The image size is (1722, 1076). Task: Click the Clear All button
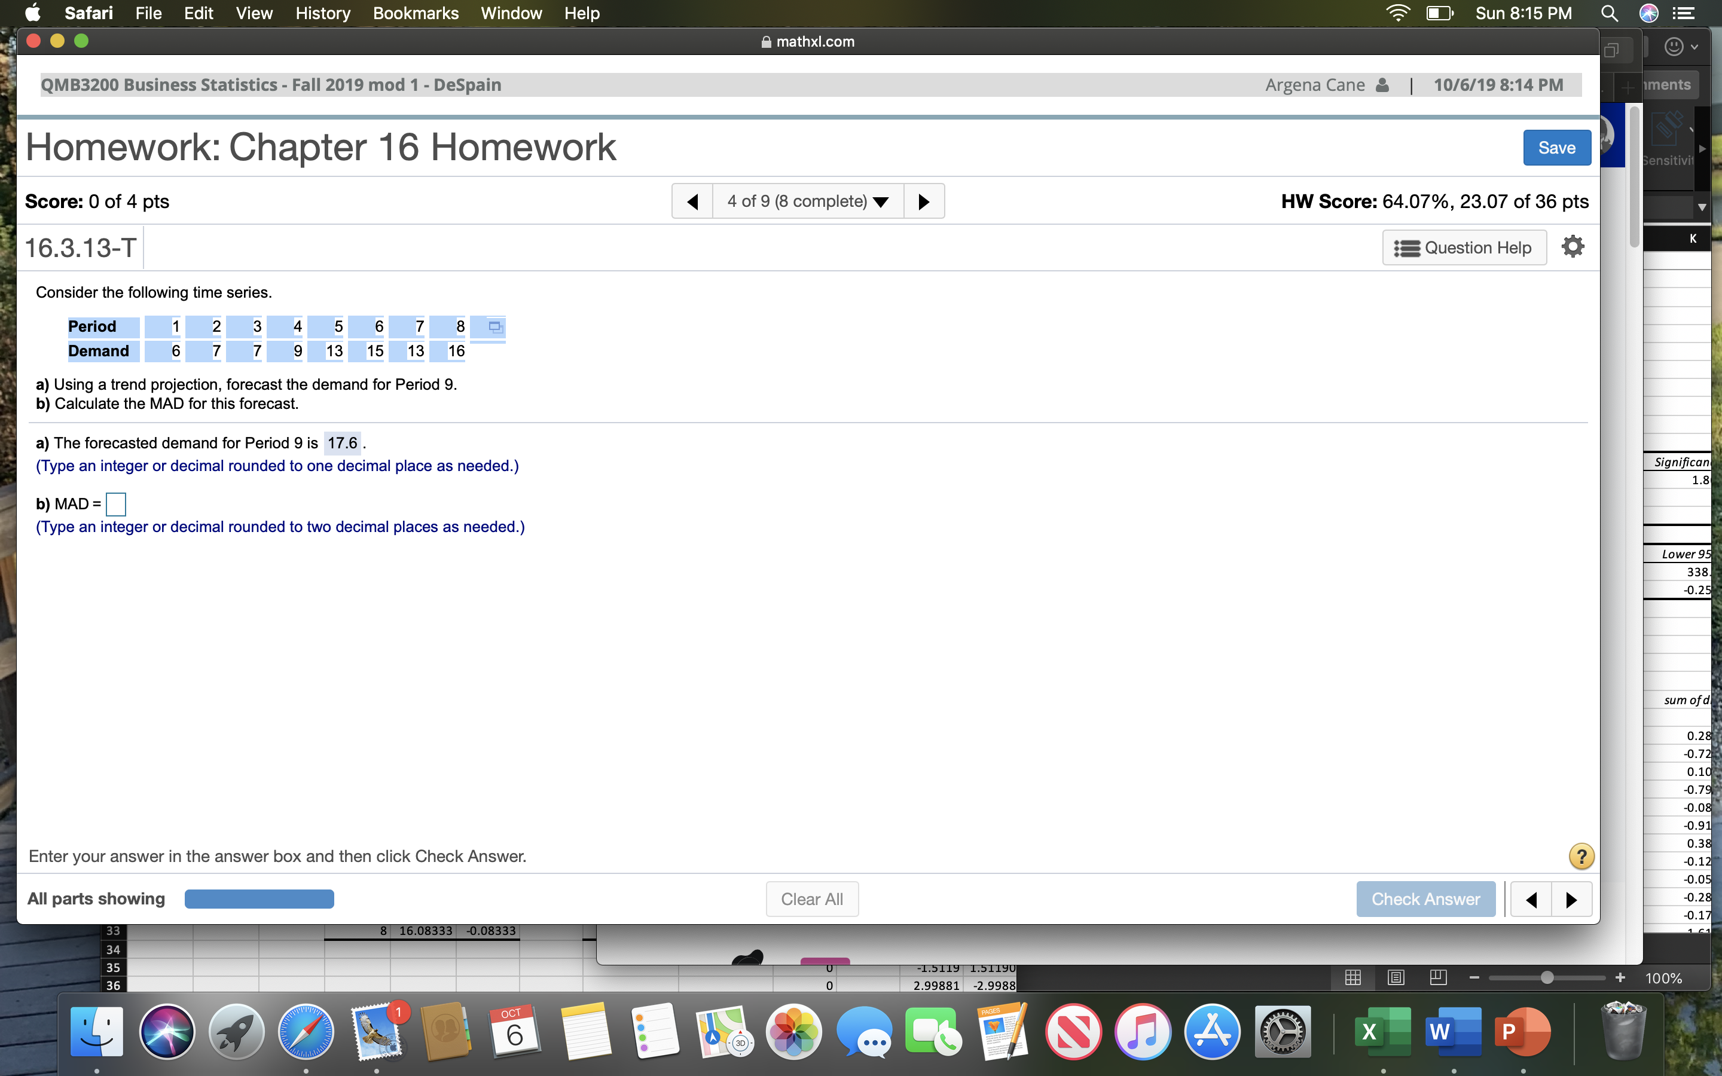point(812,900)
